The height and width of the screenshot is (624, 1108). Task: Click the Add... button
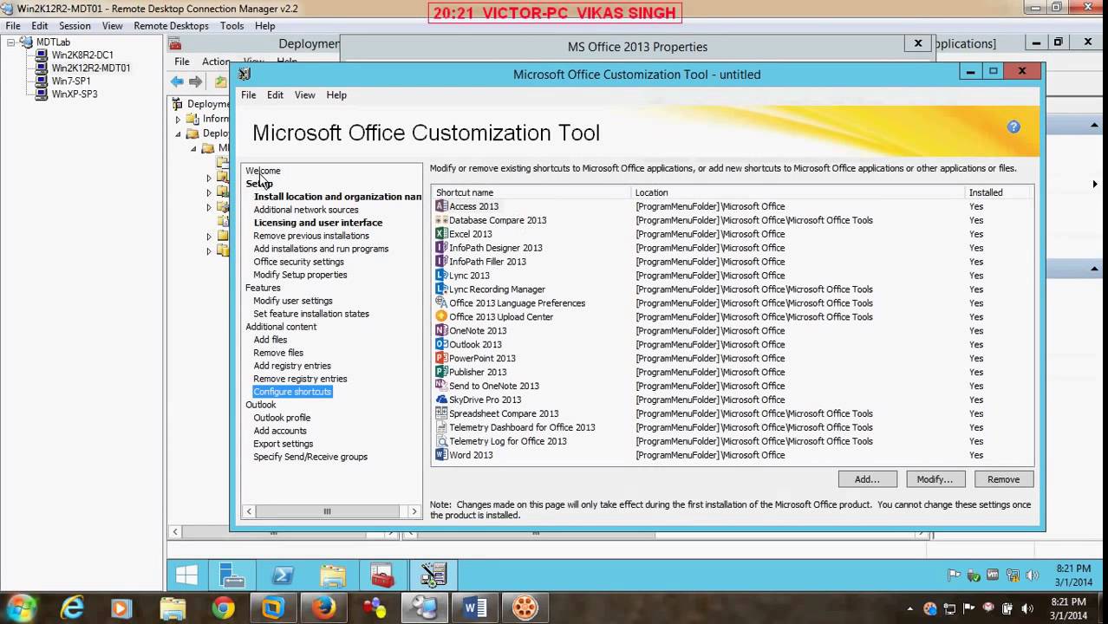867,479
